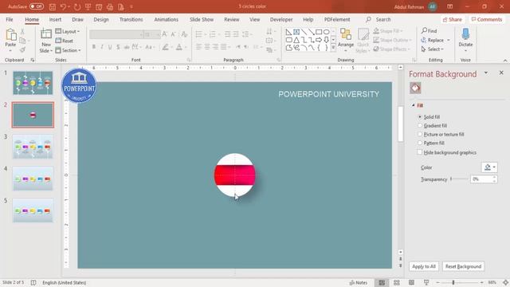Click Reset Background button
The height and width of the screenshot is (287, 510).
(x=463, y=266)
